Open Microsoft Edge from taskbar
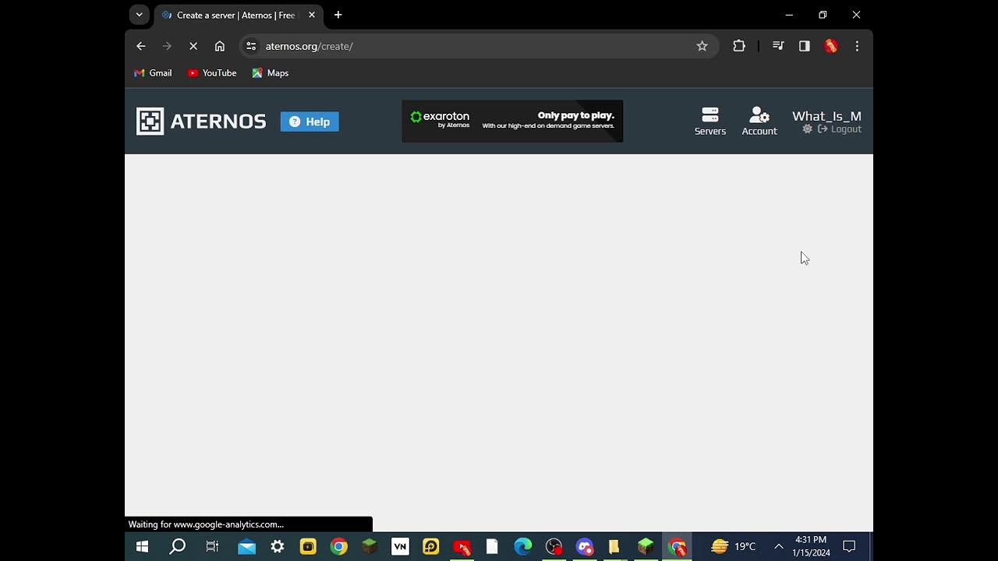Viewport: 998px width, 561px height. click(x=523, y=547)
